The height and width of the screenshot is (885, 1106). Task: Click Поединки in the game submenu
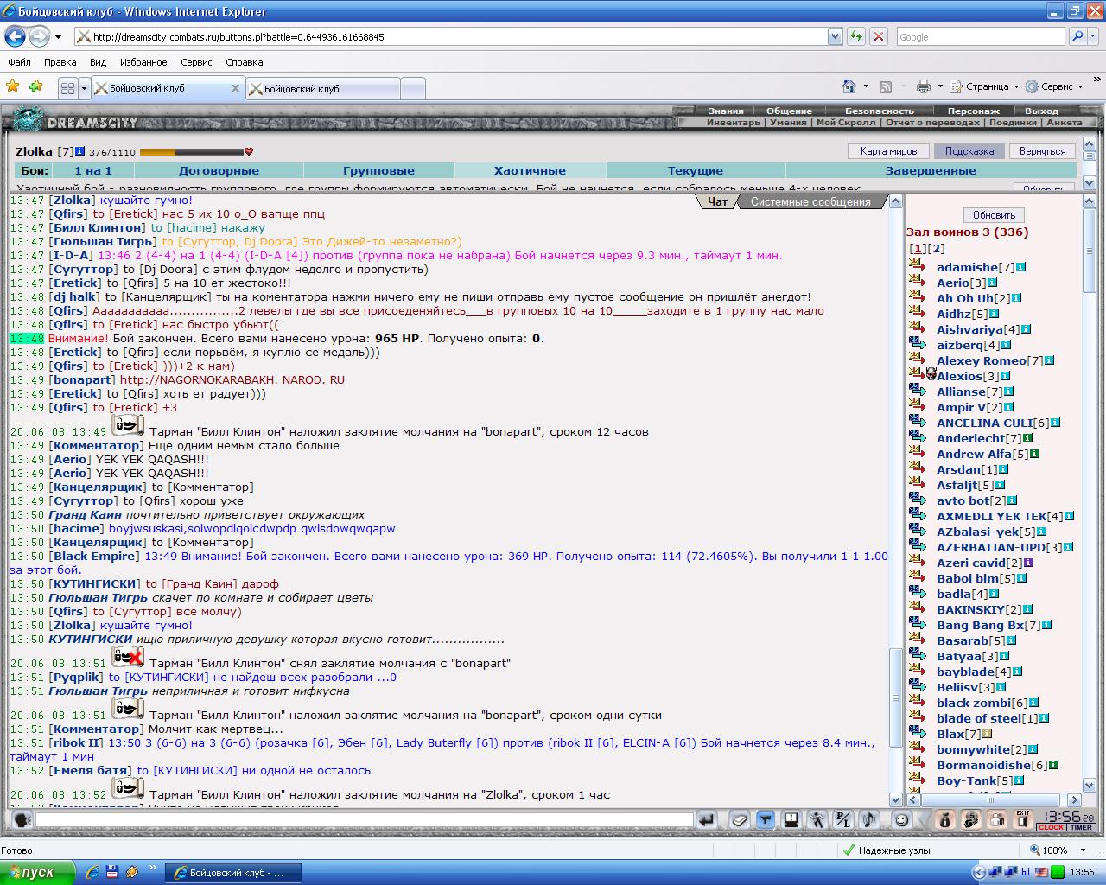coord(1013,122)
